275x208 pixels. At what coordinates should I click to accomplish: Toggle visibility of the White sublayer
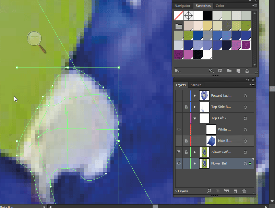coord(179,129)
